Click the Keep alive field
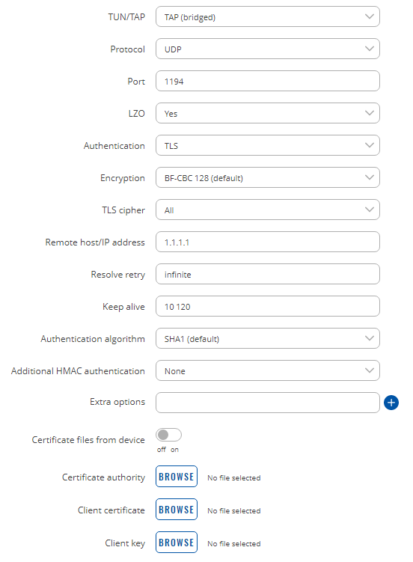Viewport: 413px width, 562px height. click(268, 306)
